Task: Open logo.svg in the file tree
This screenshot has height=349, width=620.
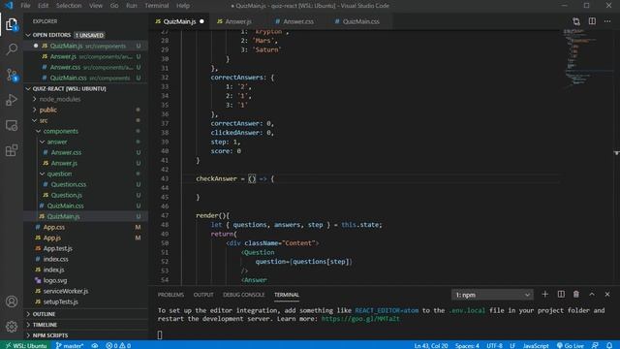Action: pos(55,280)
